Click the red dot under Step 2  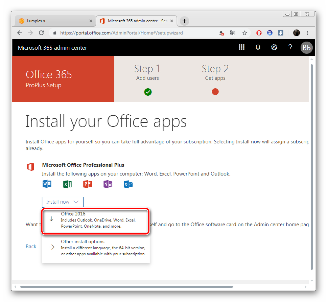pyautogui.click(x=215, y=92)
